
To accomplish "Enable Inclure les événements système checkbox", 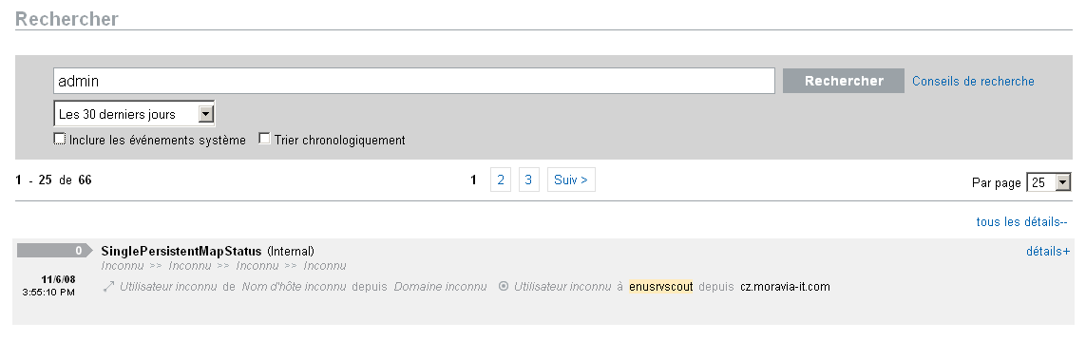I will click(x=60, y=139).
